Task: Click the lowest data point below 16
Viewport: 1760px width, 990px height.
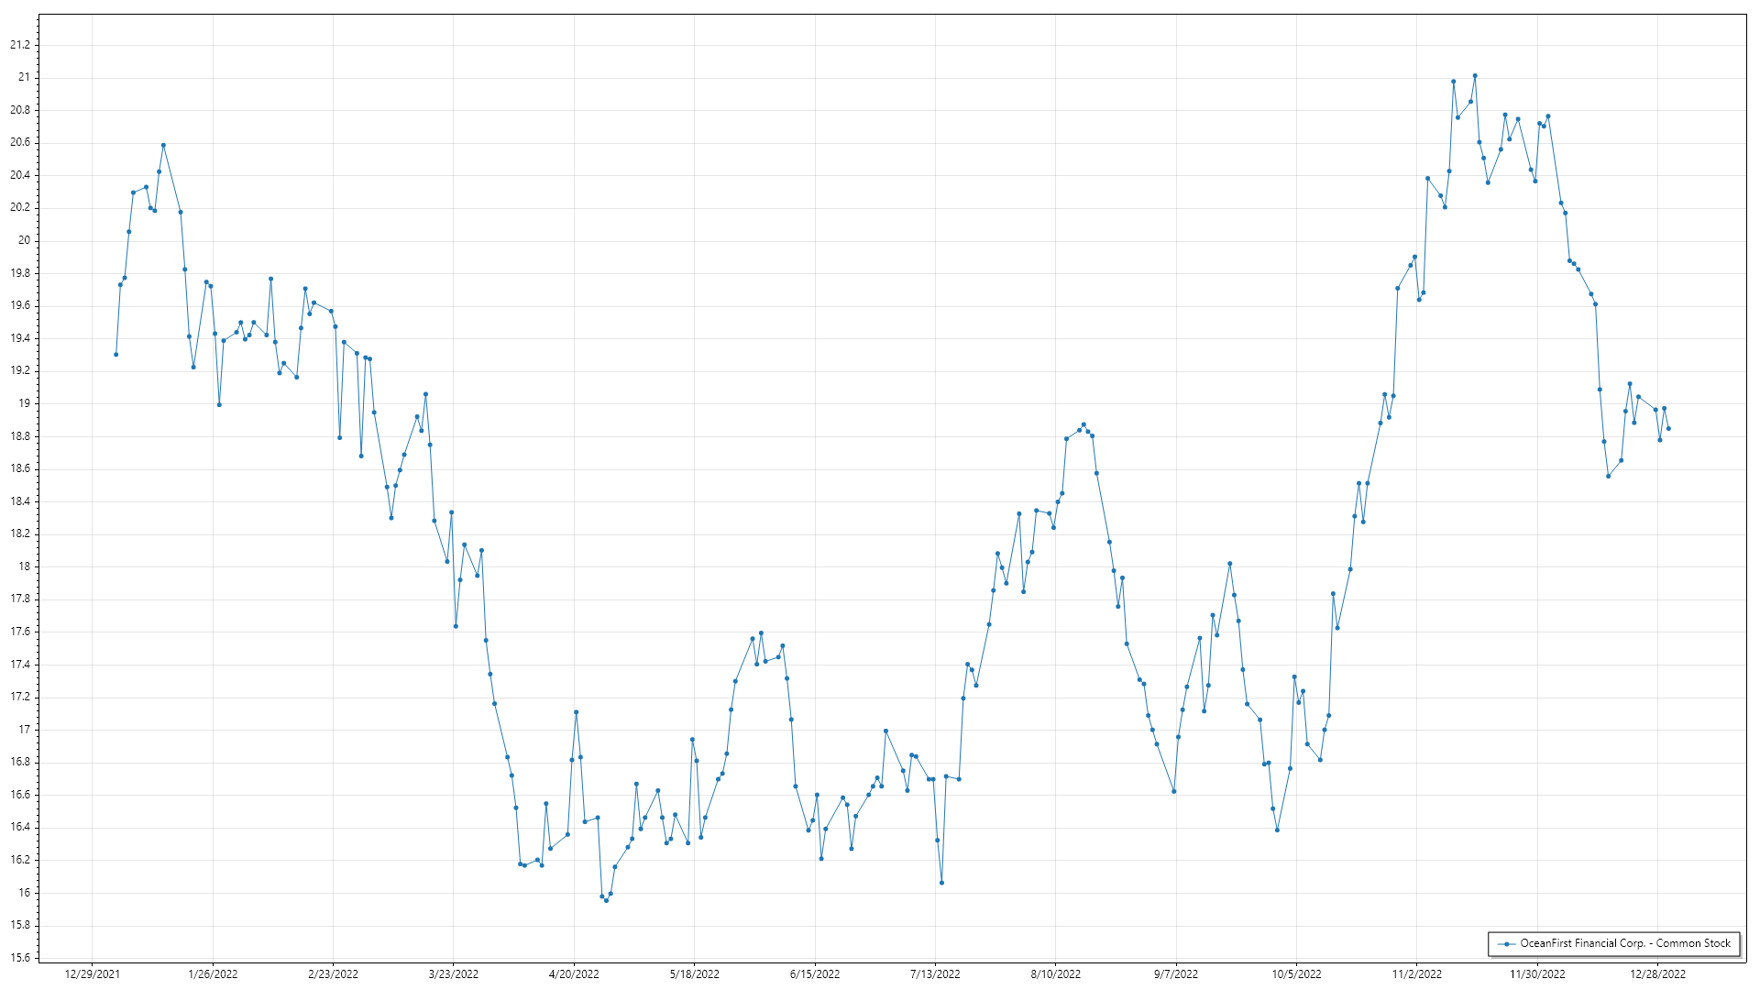Action: [x=606, y=900]
